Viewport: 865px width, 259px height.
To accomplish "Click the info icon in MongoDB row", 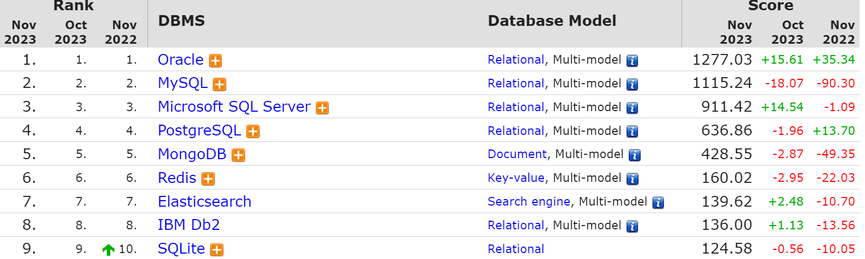I will pyautogui.click(x=635, y=155).
